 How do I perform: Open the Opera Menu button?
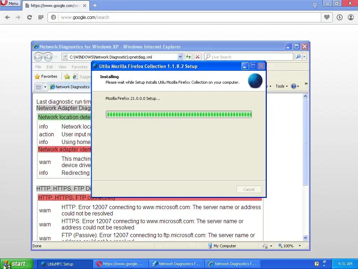click(10, 3)
